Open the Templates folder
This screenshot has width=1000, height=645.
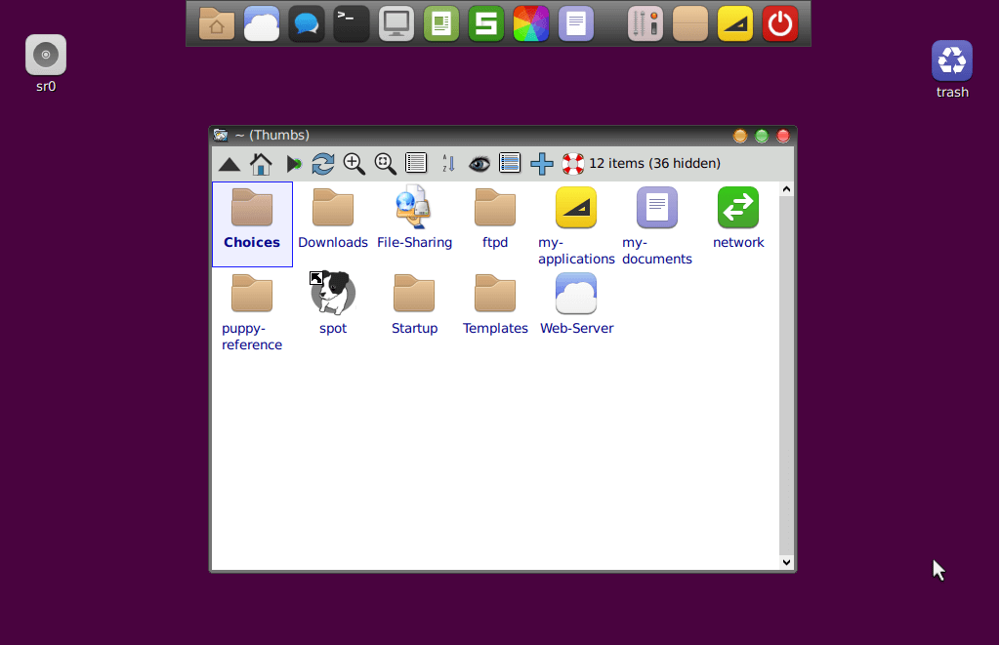click(495, 304)
